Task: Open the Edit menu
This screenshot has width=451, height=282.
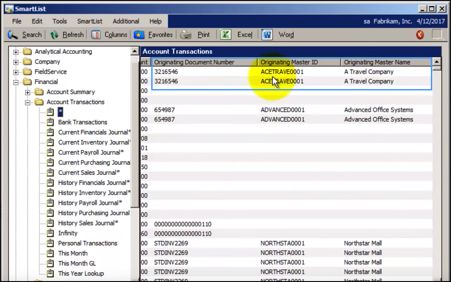Action: pos(37,21)
